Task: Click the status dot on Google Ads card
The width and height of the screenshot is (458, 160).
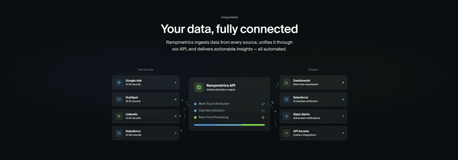Action: pyautogui.click(x=175, y=82)
